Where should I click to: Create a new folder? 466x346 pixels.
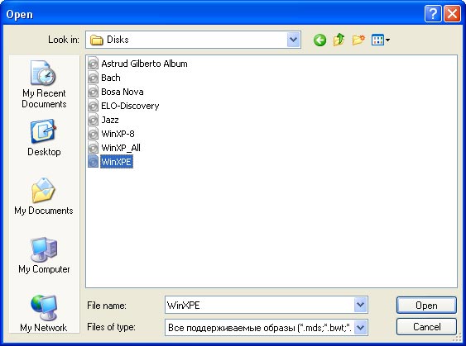358,40
